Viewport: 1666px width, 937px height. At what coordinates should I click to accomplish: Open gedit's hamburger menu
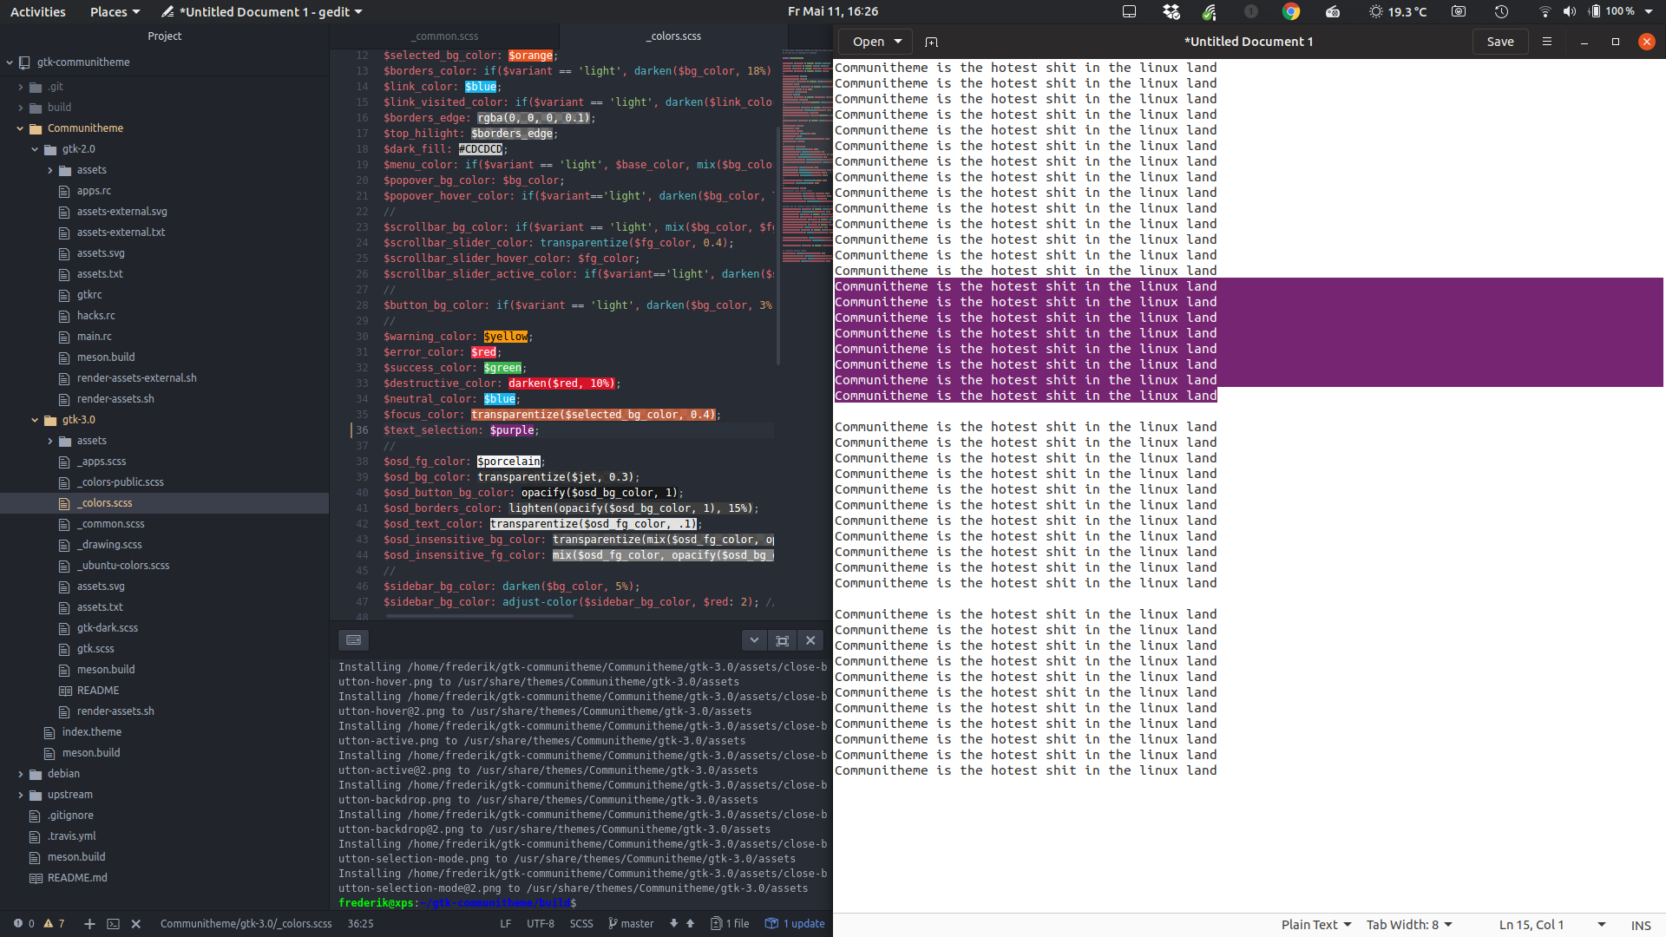(x=1547, y=41)
